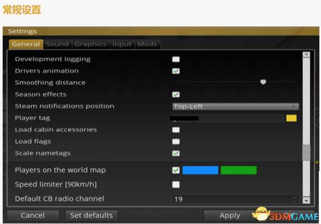Enable Load cabin accessories checkbox
Viewport: 321px width, 224px height.
176,130
